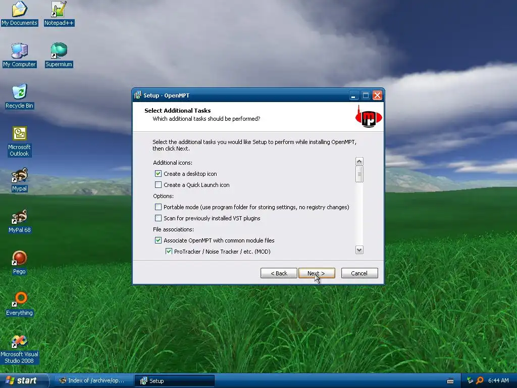The height and width of the screenshot is (388, 517).
Task: Select the Everything search shortcut
Action: point(19,304)
